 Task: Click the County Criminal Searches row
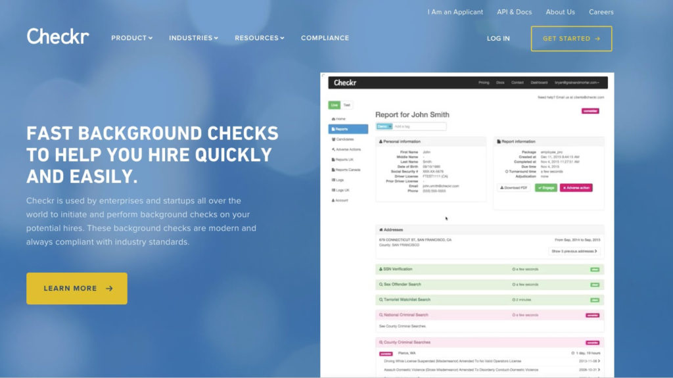coord(490,343)
